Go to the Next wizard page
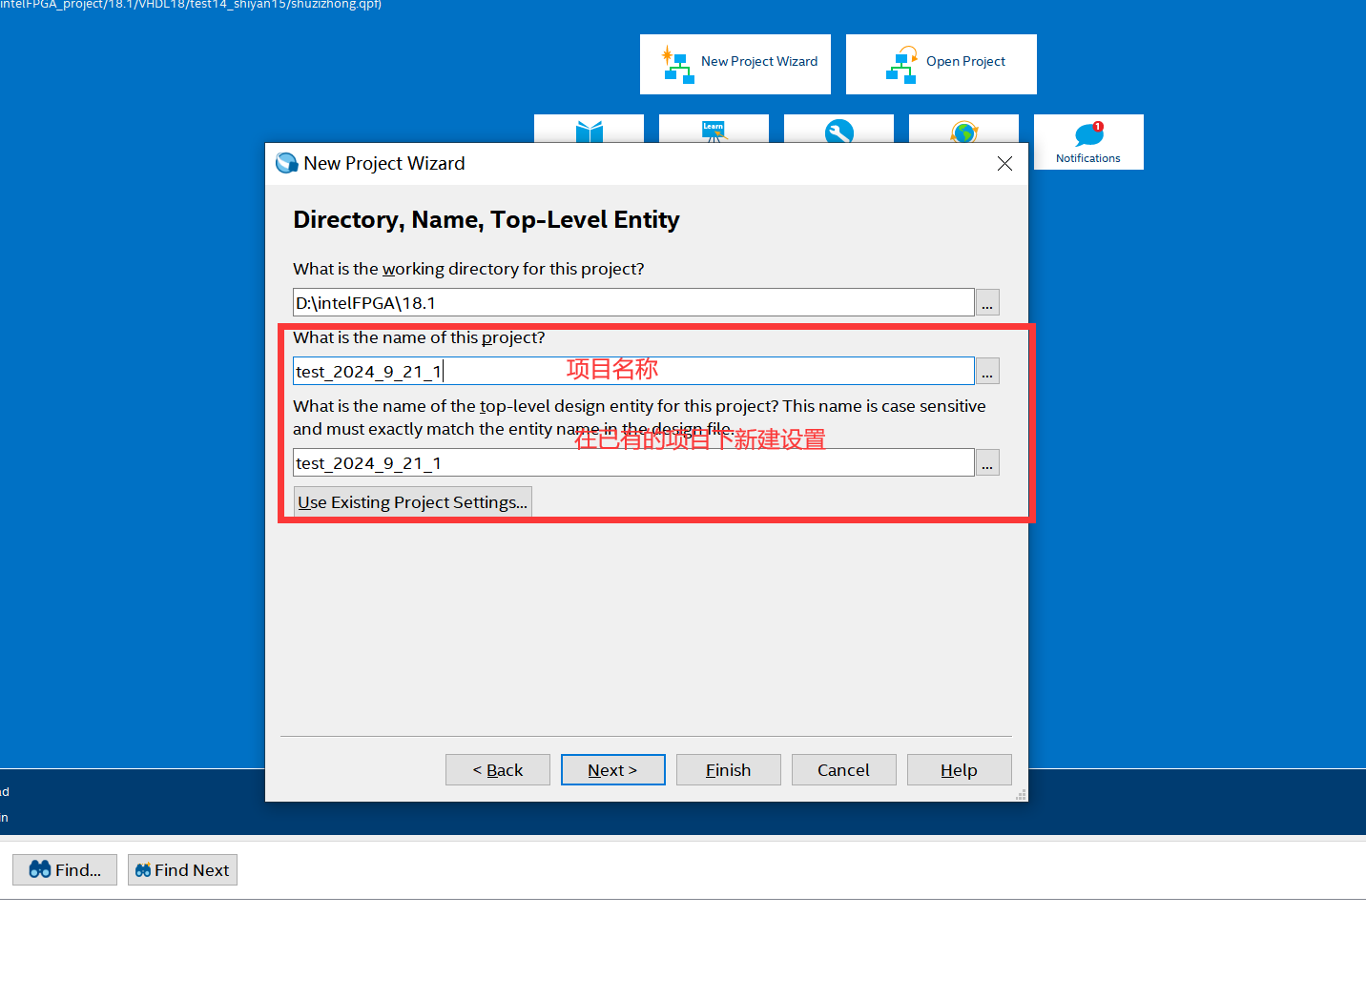 (612, 770)
